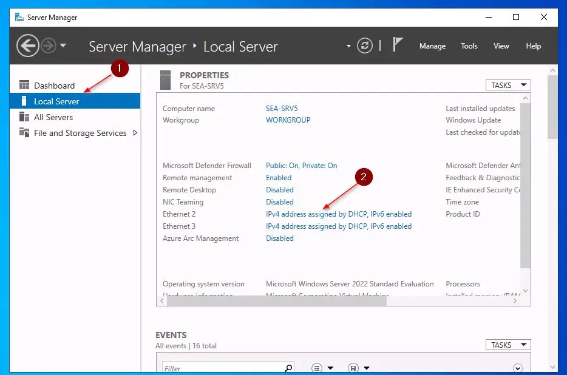567x375 pixels.
Task: Click main window scroll-down arrow
Action: tap(552, 367)
